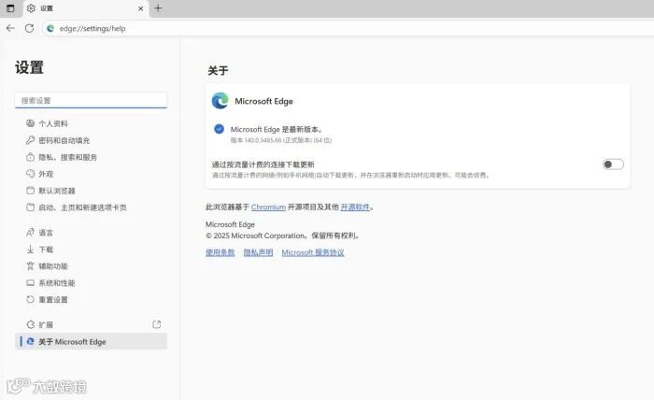Click the 默认浏览器 browser icon
Viewport: 654px width, 400px height.
[30, 191]
